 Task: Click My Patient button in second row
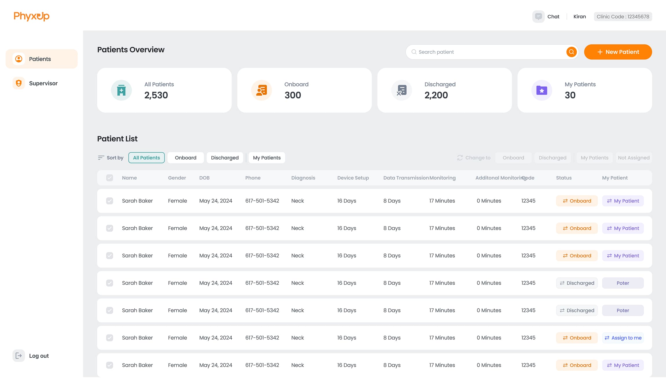pos(623,228)
